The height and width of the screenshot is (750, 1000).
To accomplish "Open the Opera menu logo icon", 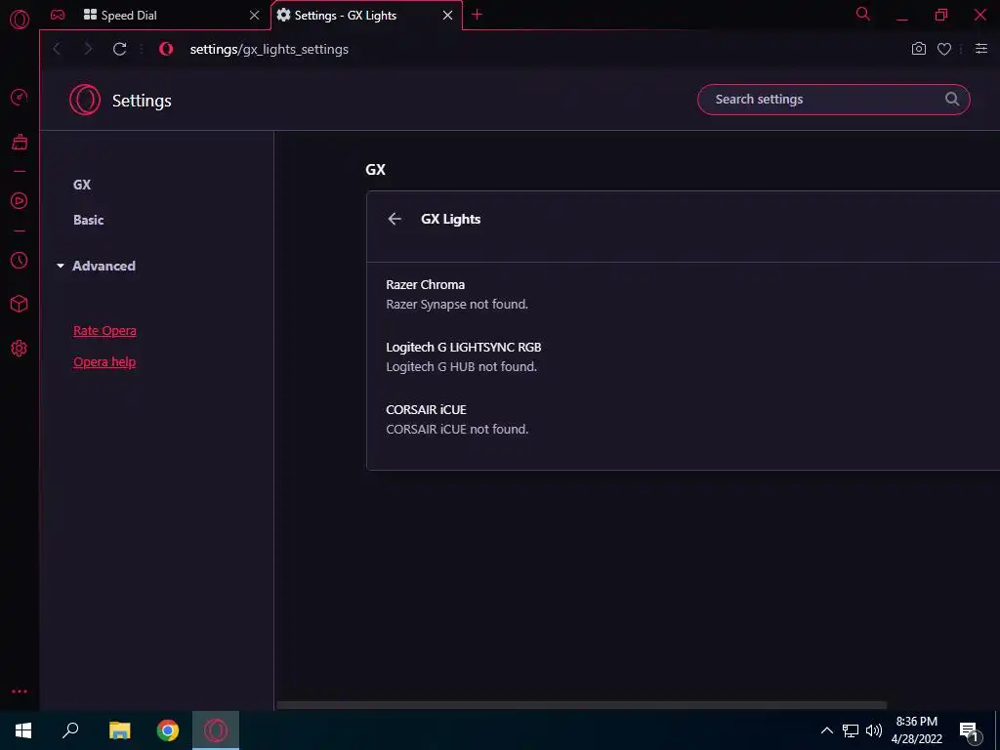I will (x=20, y=20).
